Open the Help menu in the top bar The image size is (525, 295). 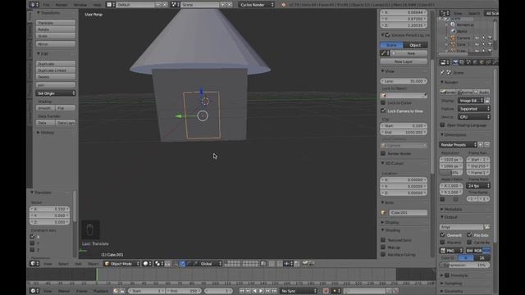pos(97,5)
